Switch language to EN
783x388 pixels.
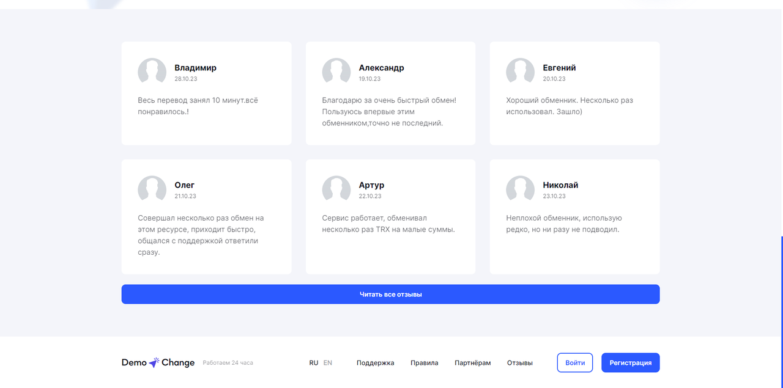click(x=328, y=363)
